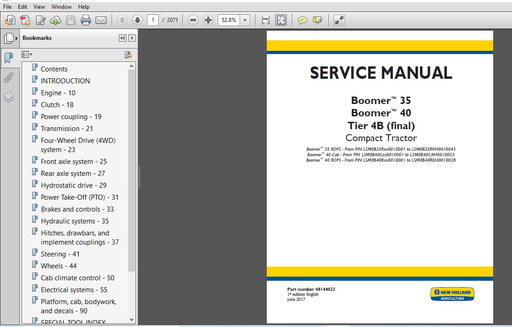The height and width of the screenshot is (327, 512).
Task: Click the SERVICE MANUAL title on page
Action: click(x=381, y=73)
